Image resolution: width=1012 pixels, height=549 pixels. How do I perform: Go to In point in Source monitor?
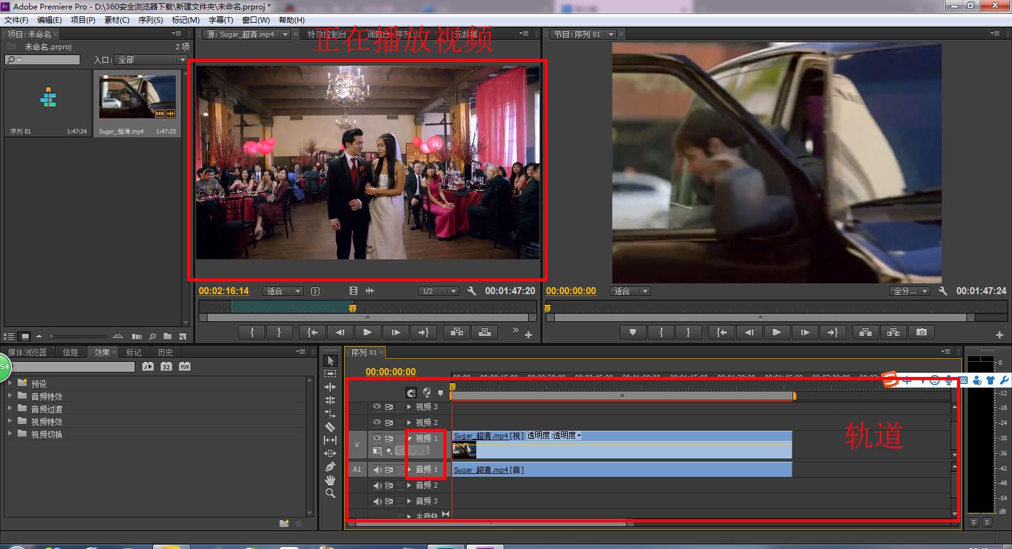click(x=312, y=332)
